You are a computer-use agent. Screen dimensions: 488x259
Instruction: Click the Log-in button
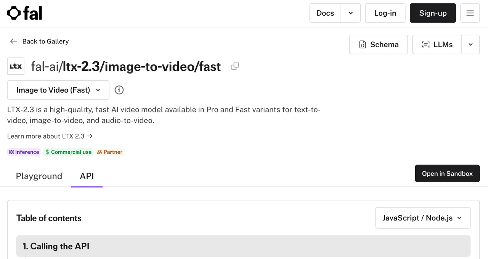(385, 13)
